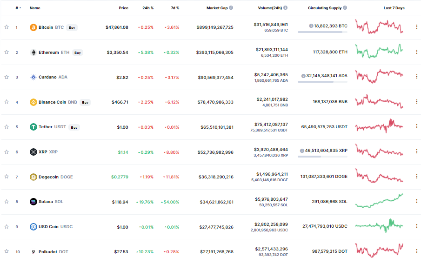Toggle the XRP watchlist star
This screenshot has height=263, width=421.
click(7, 152)
